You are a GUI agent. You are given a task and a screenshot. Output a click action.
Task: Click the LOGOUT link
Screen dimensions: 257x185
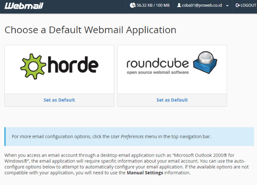click(246, 5)
